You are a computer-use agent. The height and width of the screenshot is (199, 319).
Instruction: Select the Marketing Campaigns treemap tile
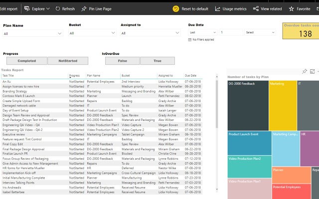click(286, 149)
